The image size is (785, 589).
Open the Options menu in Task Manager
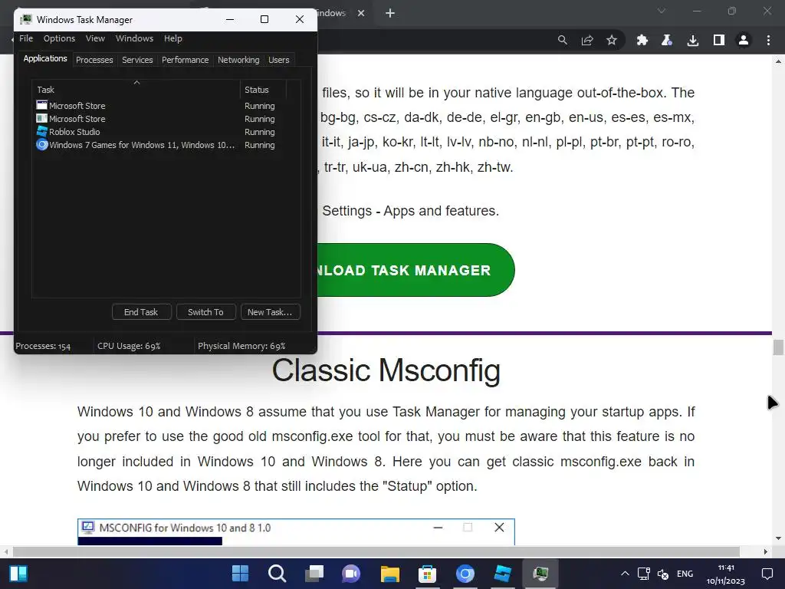[59, 38]
